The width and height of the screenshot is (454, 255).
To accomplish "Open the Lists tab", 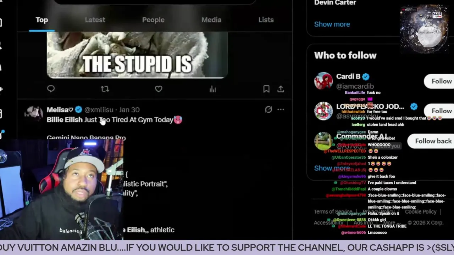I will pos(266,20).
